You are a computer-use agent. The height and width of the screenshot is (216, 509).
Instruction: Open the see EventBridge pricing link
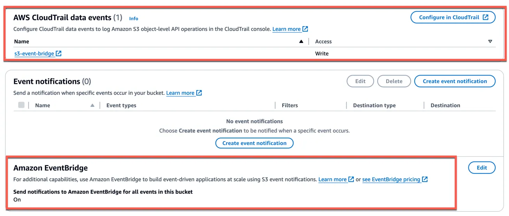[x=391, y=179]
